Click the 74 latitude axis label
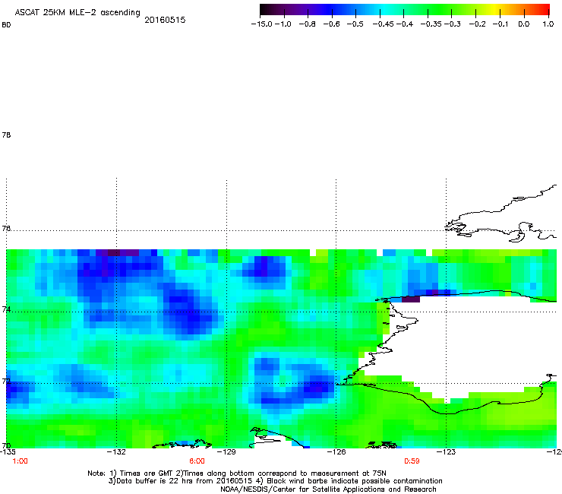The width and height of the screenshot is (562, 494). point(6,309)
